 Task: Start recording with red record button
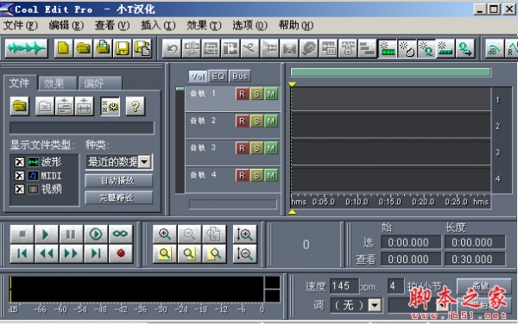[x=120, y=253]
